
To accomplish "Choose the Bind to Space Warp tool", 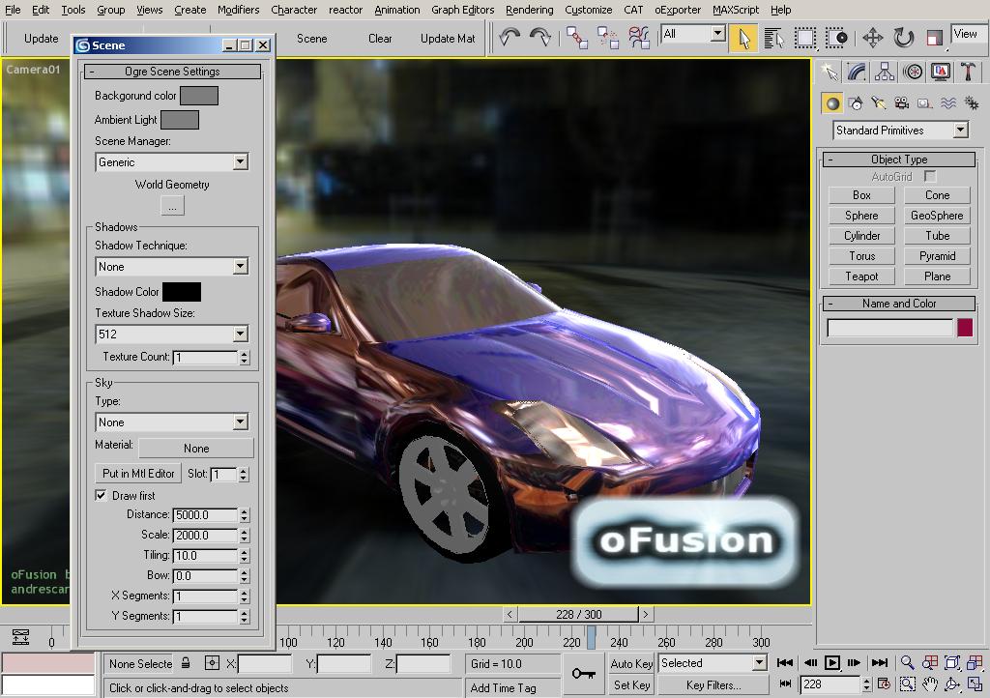I will pos(638,38).
